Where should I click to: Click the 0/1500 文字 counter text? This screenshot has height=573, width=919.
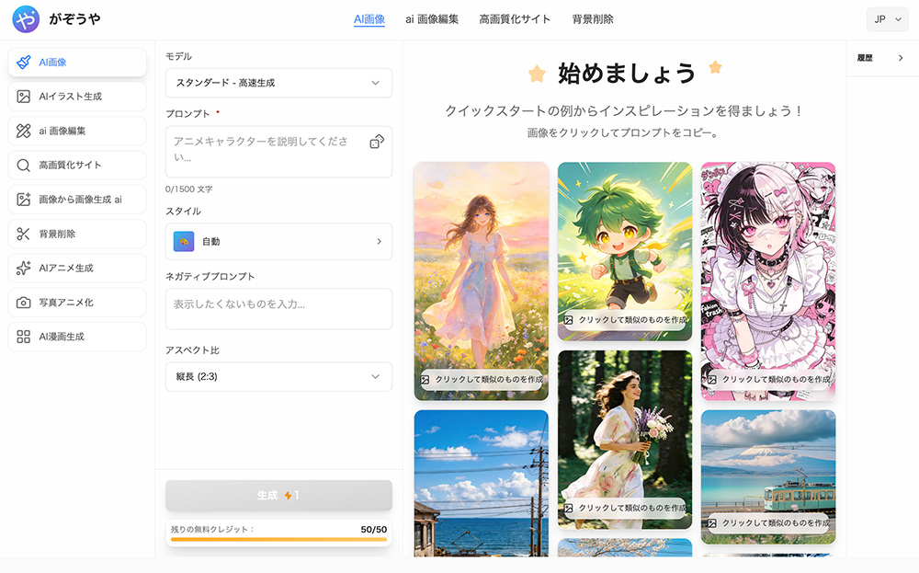pos(188,189)
